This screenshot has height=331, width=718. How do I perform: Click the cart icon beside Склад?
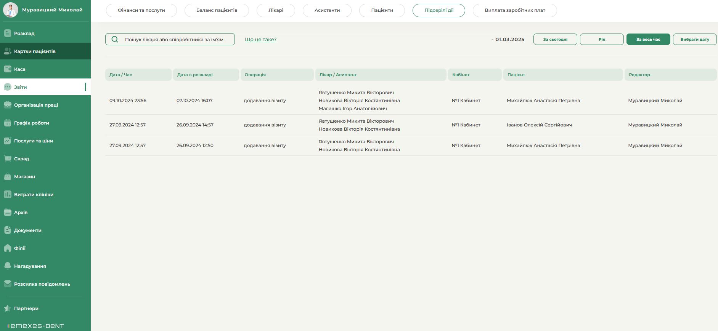click(7, 158)
